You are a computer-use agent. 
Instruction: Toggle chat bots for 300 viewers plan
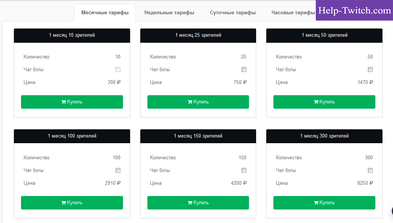[370, 171]
